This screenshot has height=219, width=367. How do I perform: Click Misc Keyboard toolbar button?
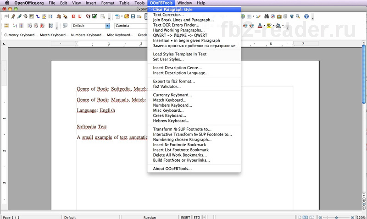click(120, 35)
